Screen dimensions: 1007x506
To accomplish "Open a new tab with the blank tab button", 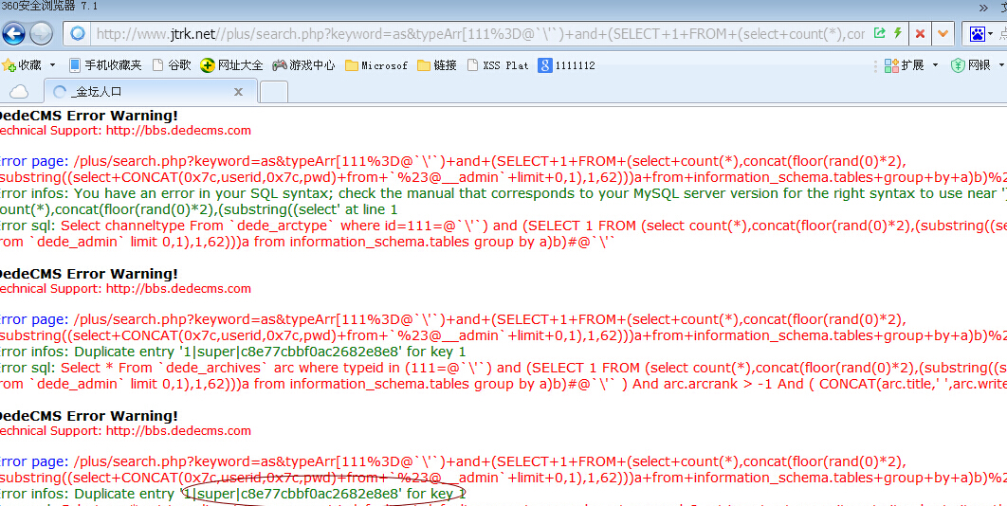I will click(274, 92).
